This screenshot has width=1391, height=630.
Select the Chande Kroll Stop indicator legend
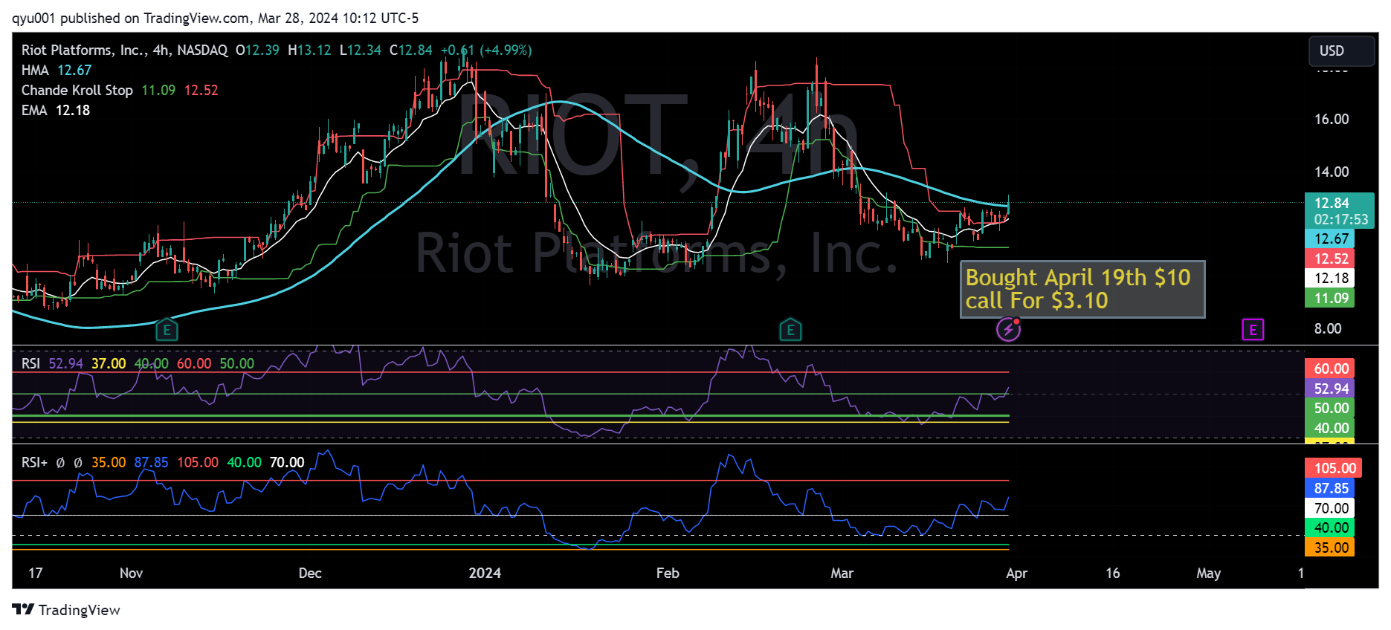click(x=120, y=90)
